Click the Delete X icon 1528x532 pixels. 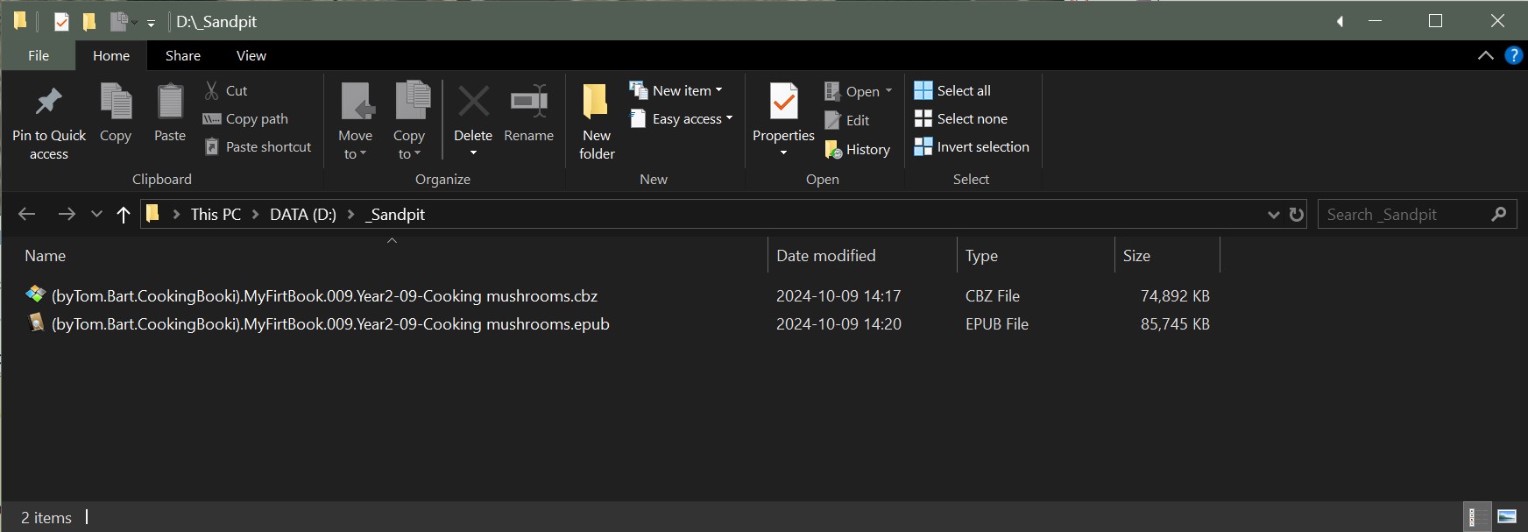pos(473,103)
